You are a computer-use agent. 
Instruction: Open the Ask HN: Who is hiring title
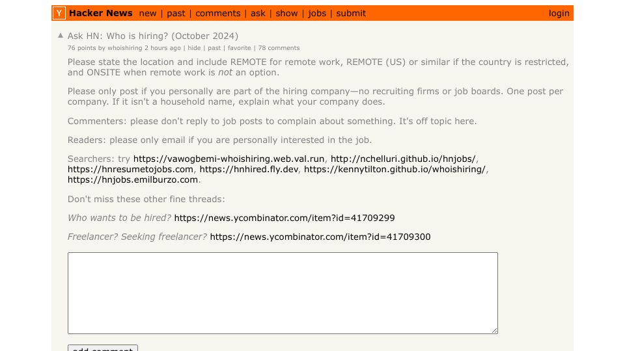click(152, 36)
